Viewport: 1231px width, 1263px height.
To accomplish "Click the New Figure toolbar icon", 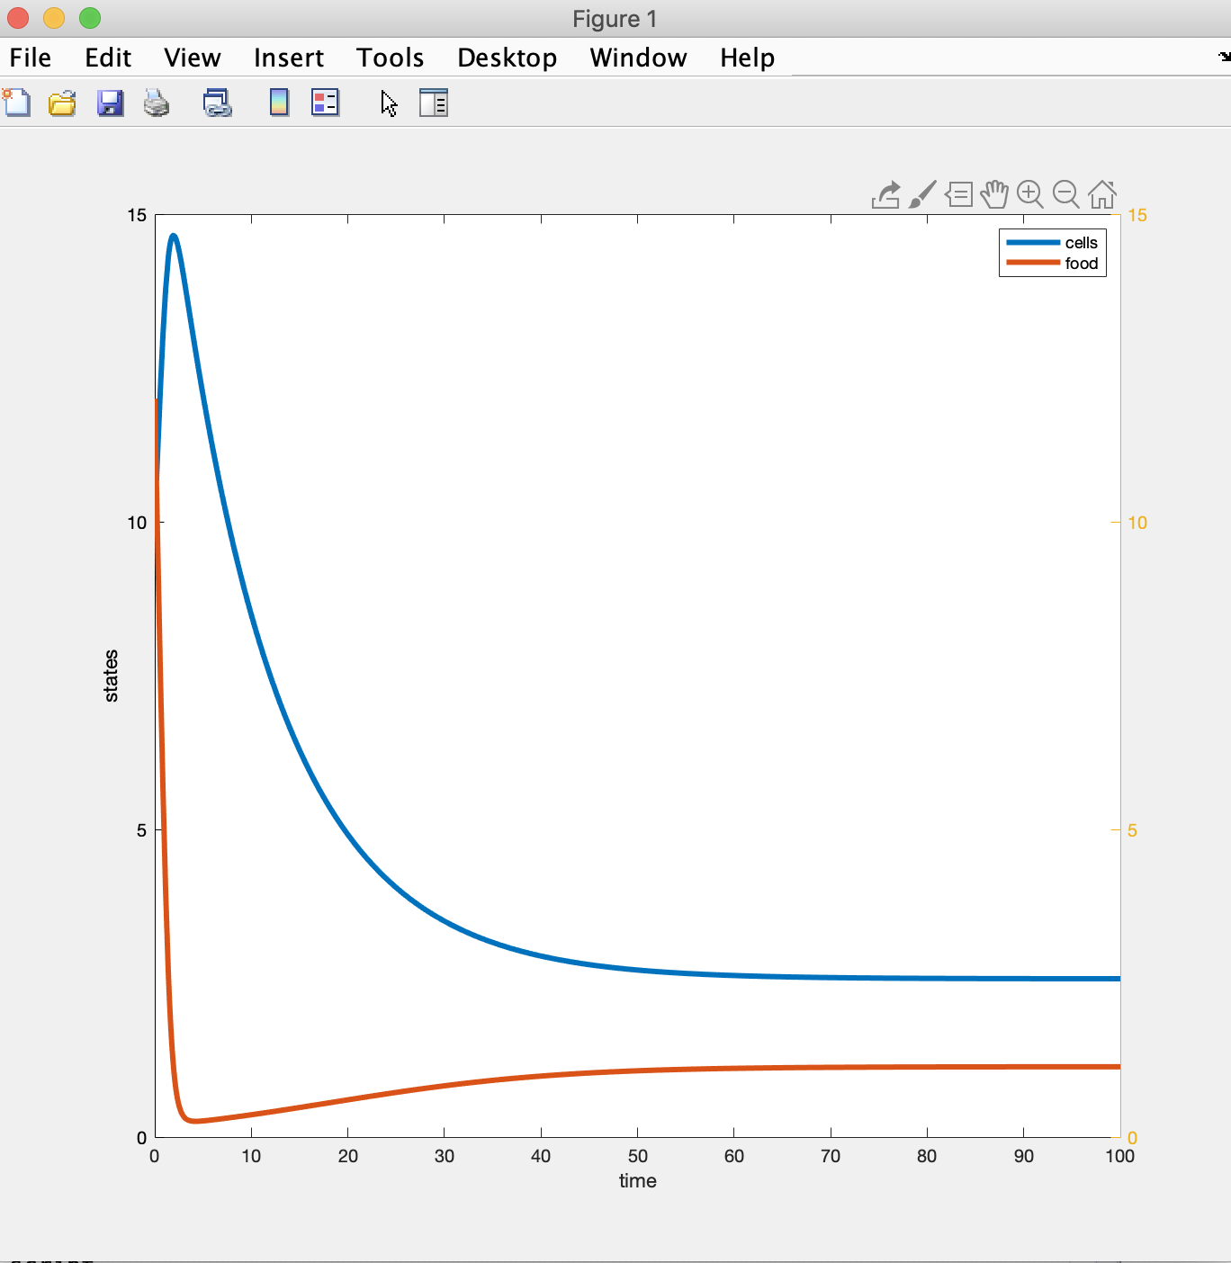I will point(16,103).
